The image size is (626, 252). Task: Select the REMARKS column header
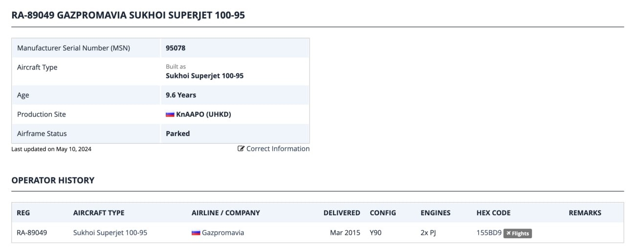[x=585, y=213]
